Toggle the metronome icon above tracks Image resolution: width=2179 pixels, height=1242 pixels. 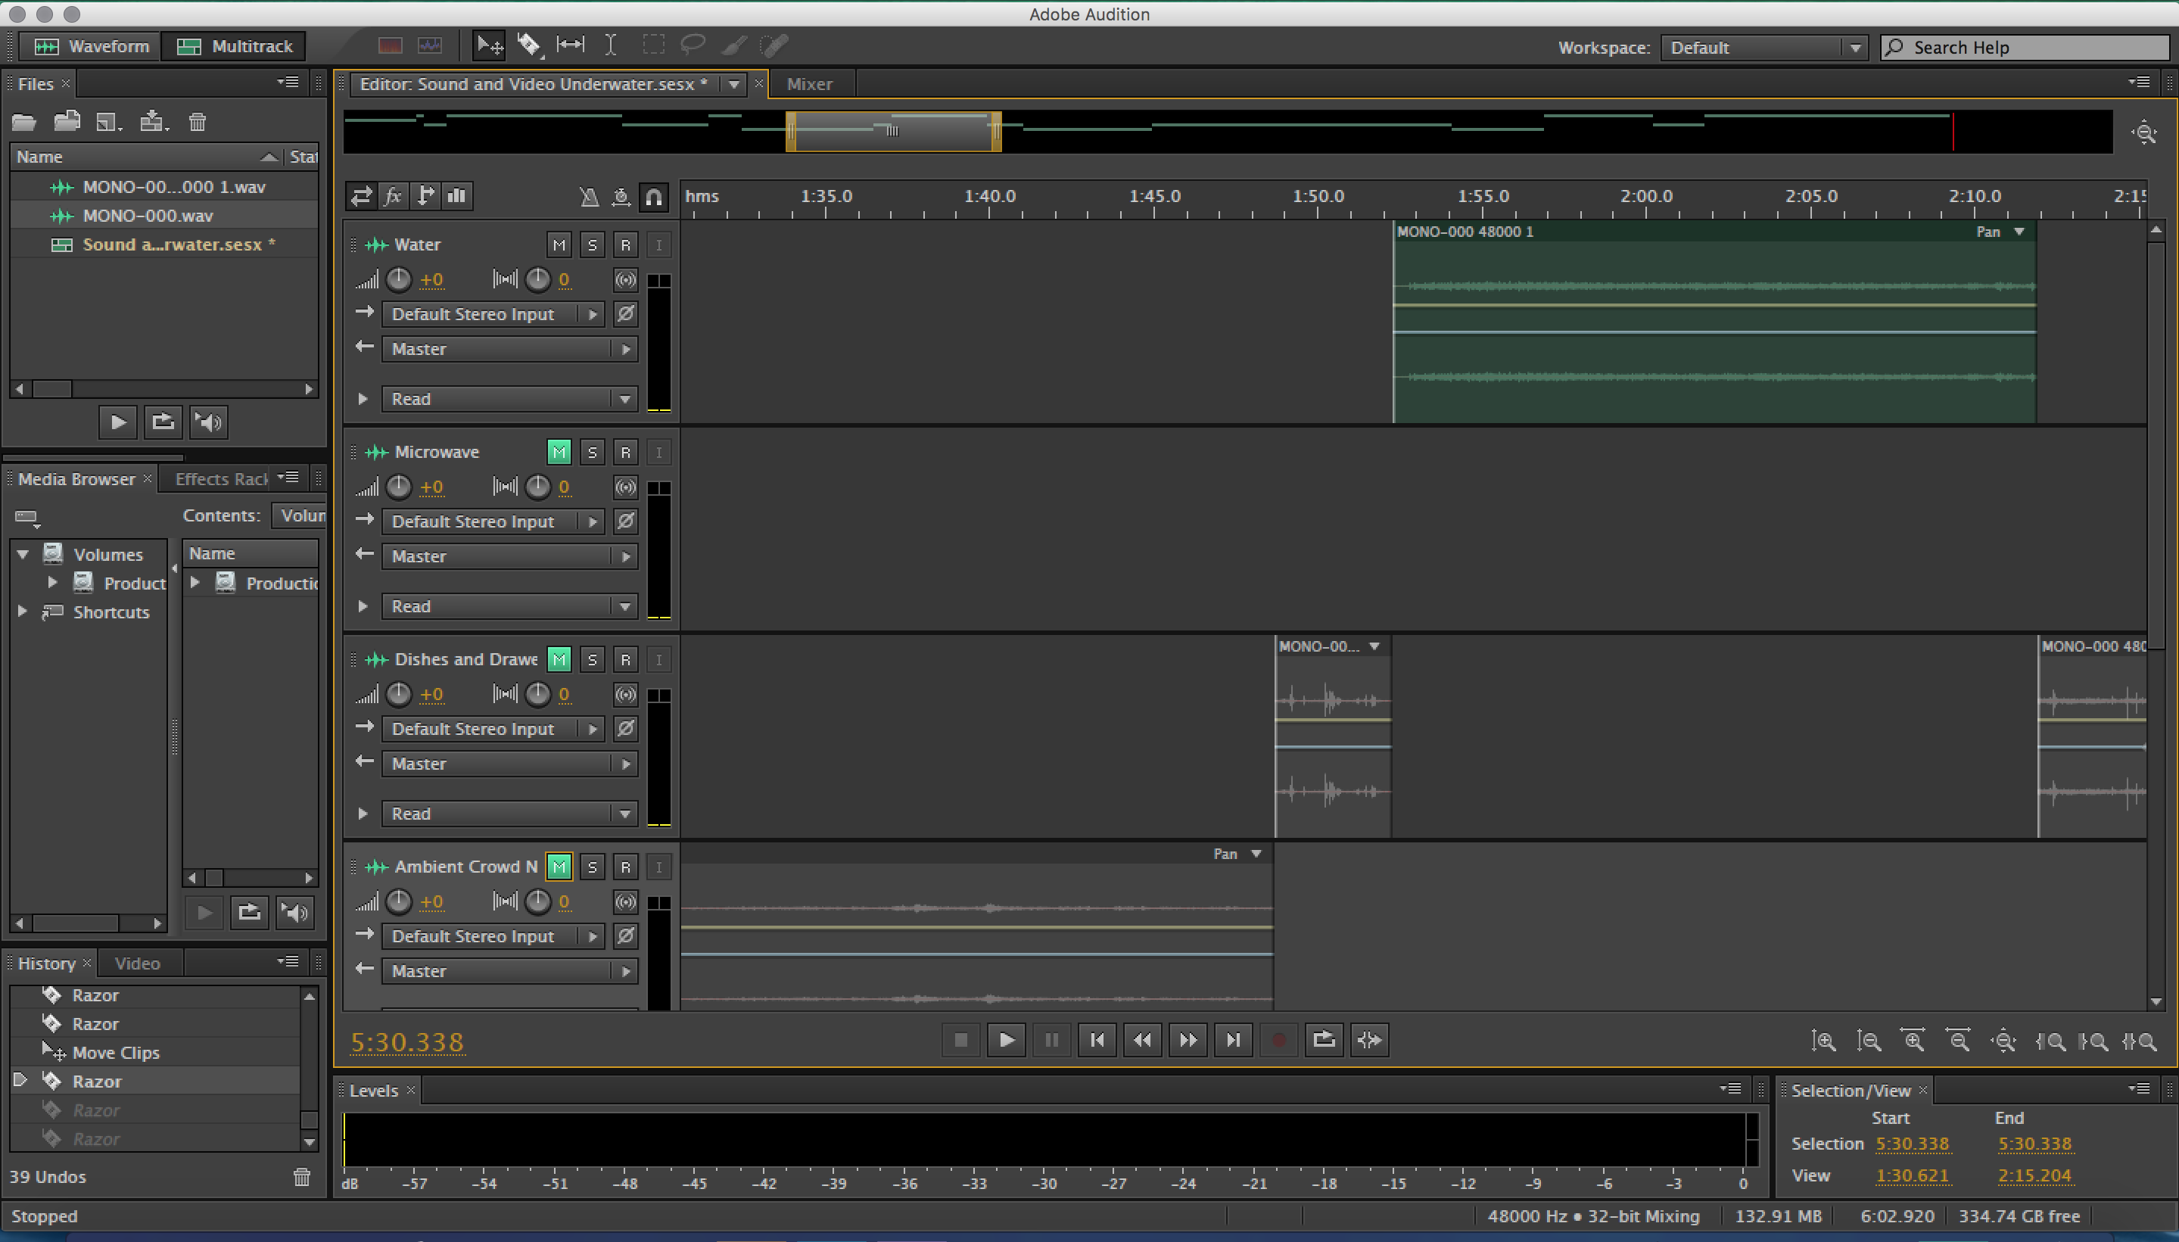(x=588, y=196)
